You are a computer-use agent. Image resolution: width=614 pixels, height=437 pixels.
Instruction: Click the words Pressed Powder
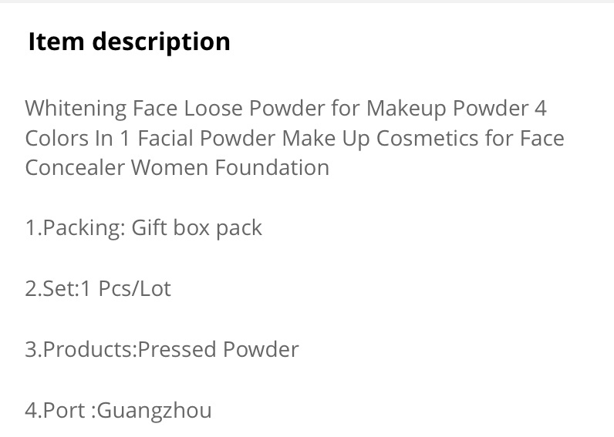[218, 349]
